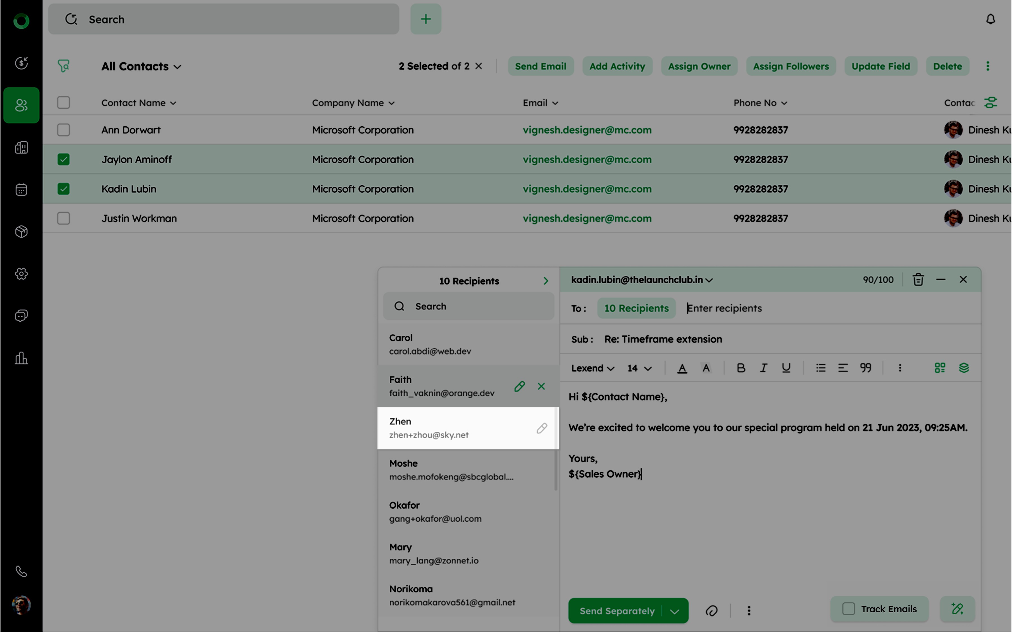Viewport: 1012px width, 632px height.
Task: Open the phone dialer in sidebar
Action: click(21, 571)
